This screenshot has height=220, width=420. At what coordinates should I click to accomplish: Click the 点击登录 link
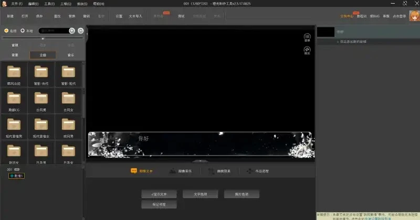pos(400,16)
